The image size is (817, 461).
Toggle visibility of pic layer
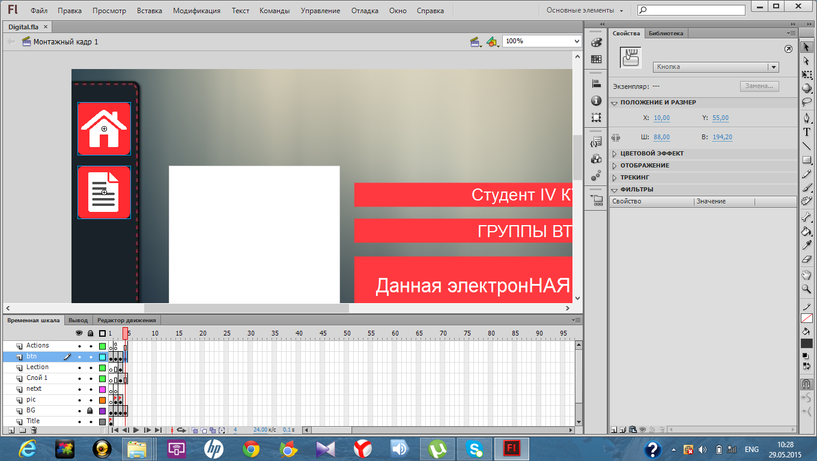pyautogui.click(x=79, y=400)
